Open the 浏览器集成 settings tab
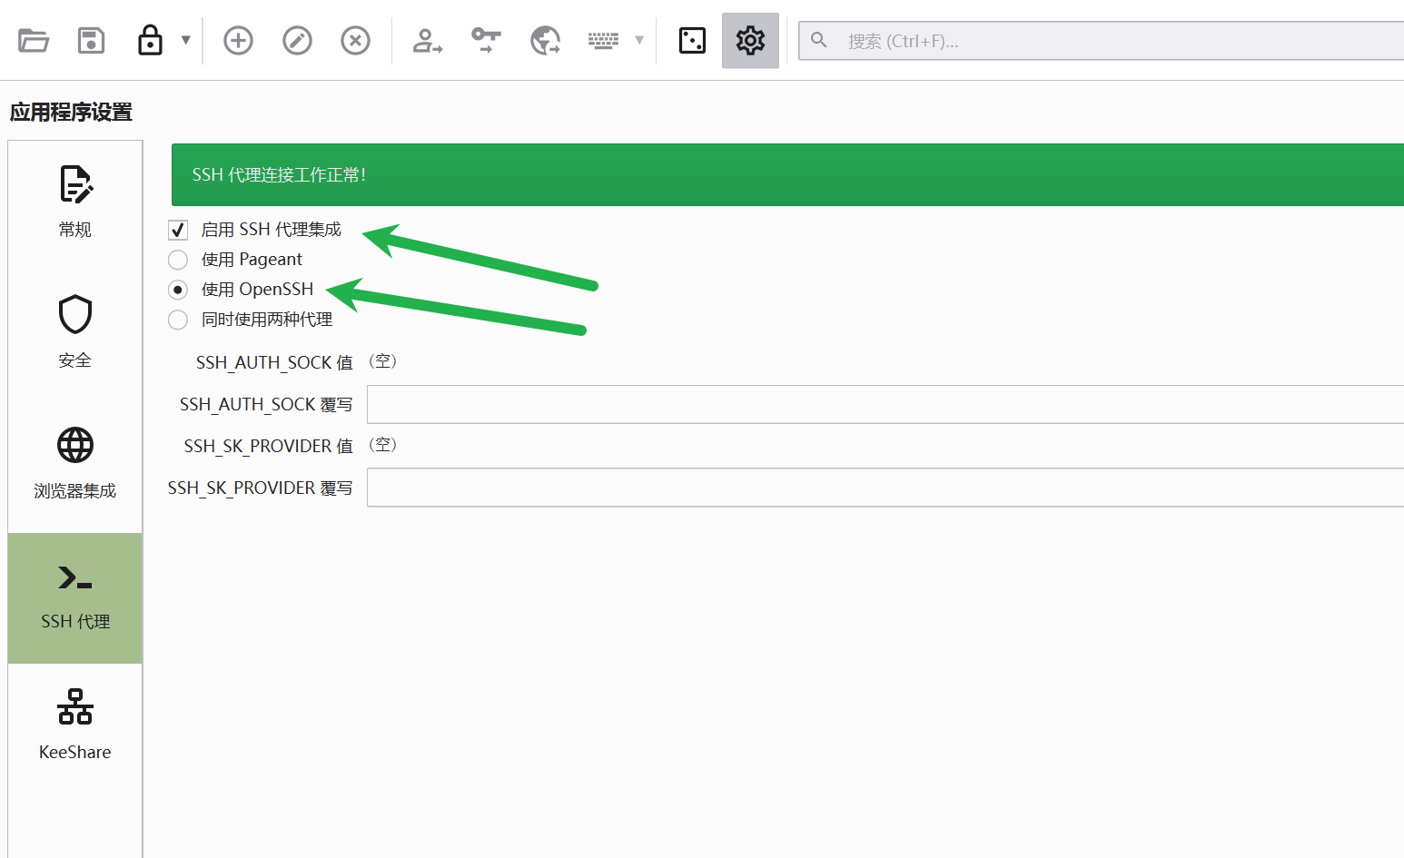Image resolution: width=1404 pixels, height=858 pixels. (75, 465)
